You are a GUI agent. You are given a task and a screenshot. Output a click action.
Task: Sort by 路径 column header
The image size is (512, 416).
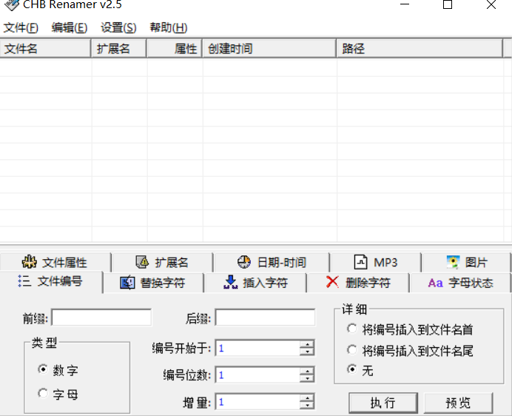coord(420,49)
